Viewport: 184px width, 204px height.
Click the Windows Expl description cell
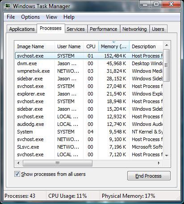tap(147, 94)
